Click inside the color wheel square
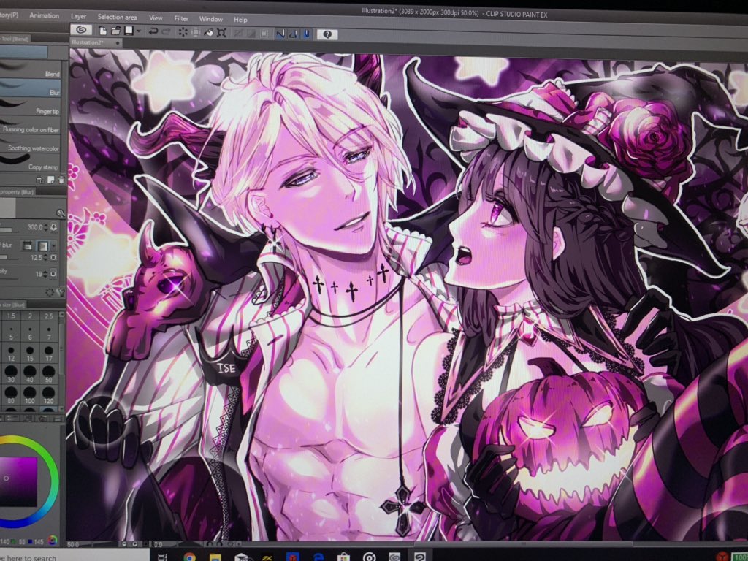 pos(18,481)
